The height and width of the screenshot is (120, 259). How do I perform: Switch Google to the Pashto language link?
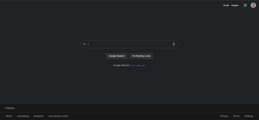(x=138, y=65)
